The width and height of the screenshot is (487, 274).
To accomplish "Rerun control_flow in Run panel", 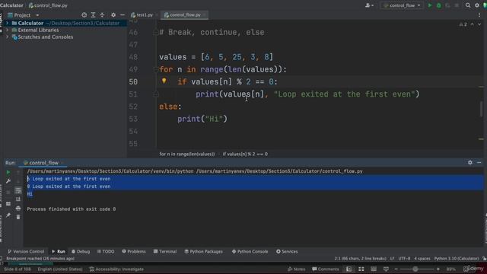I will pos(8,172).
